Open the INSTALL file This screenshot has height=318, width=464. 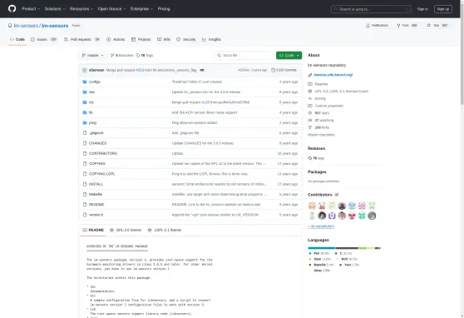pos(96,184)
